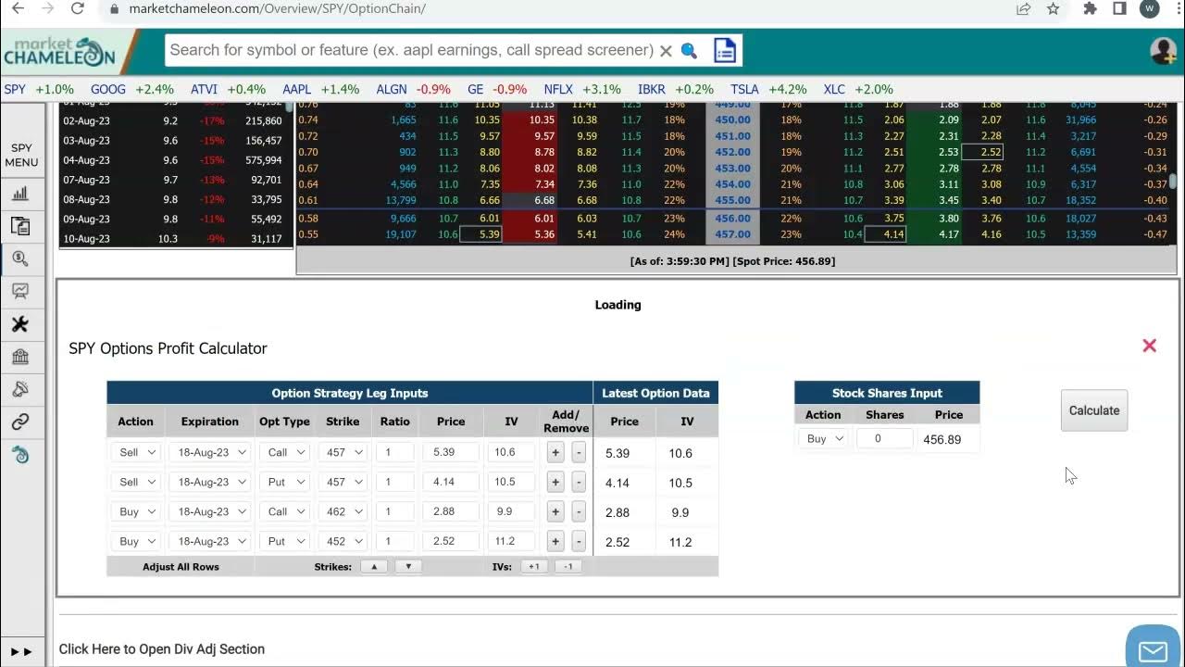The height and width of the screenshot is (667, 1185).
Task: Close the Options Profit Calculator red X
Action: [1149, 346]
